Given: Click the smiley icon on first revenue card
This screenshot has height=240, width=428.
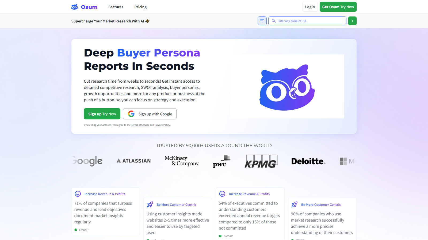Looking at the screenshot, I should [78, 194].
